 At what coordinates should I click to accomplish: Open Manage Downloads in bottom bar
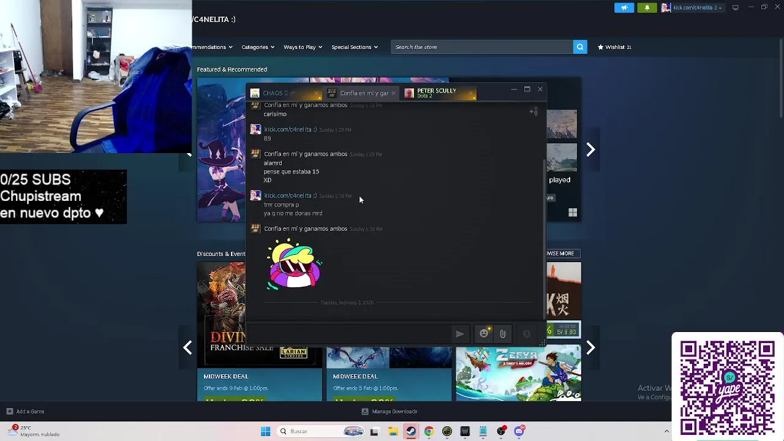click(x=390, y=412)
